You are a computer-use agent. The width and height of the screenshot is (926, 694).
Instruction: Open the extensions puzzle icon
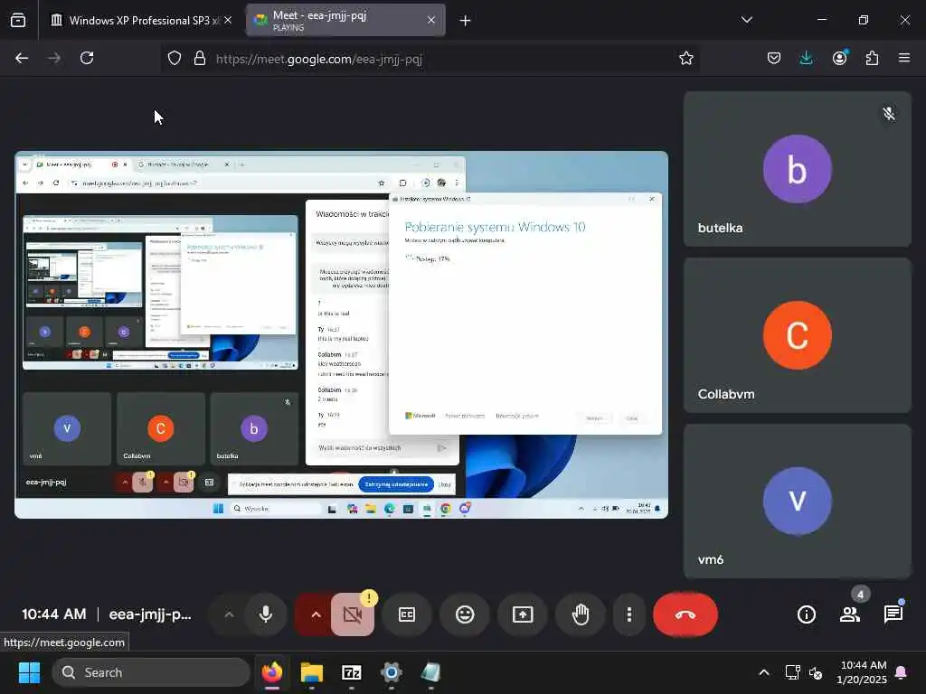873,58
